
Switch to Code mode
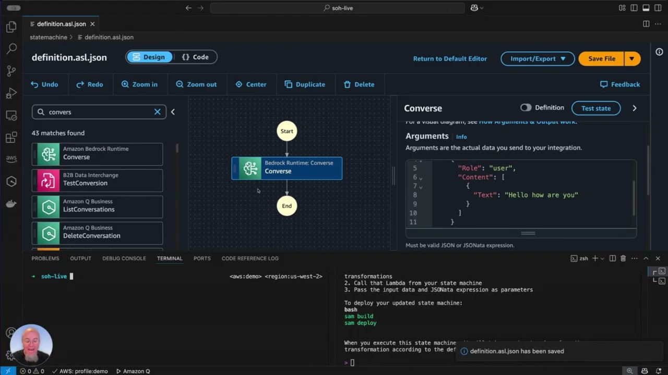point(195,57)
